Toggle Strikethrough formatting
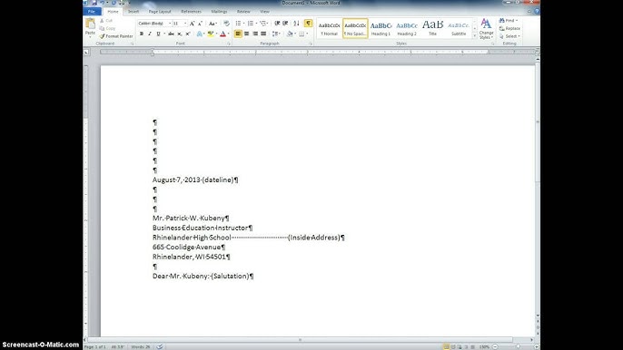Screen dimensions: 623x350 (x=171, y=34)
